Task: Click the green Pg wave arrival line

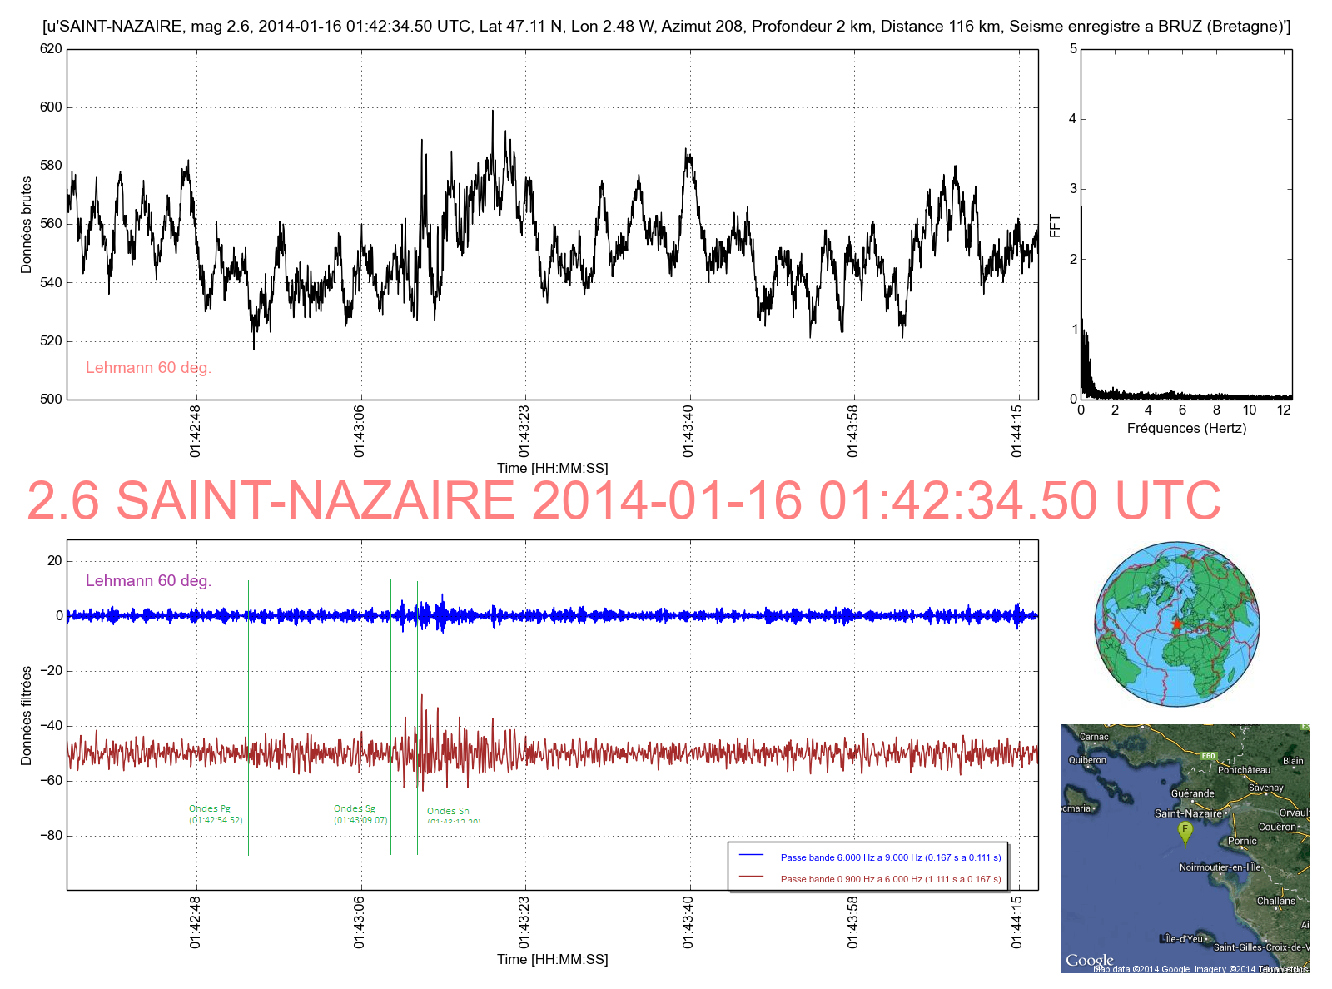Action: point(248,716)
